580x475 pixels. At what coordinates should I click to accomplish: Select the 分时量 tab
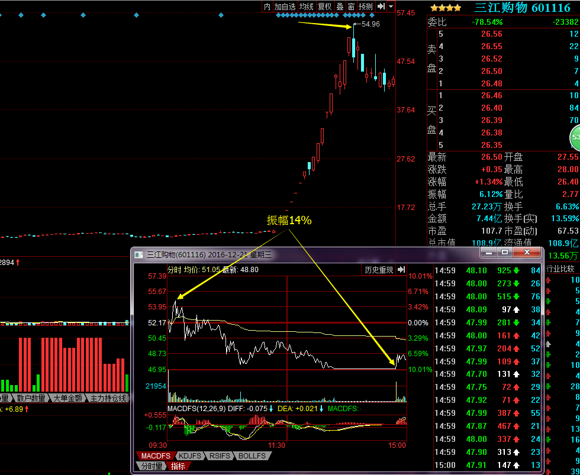151,466
